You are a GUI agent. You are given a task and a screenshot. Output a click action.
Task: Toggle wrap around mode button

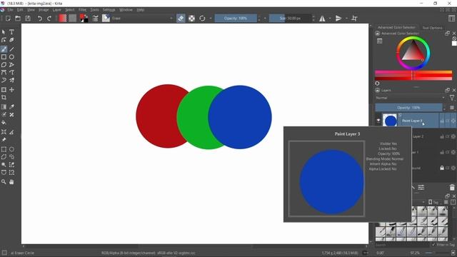point(354,19)
